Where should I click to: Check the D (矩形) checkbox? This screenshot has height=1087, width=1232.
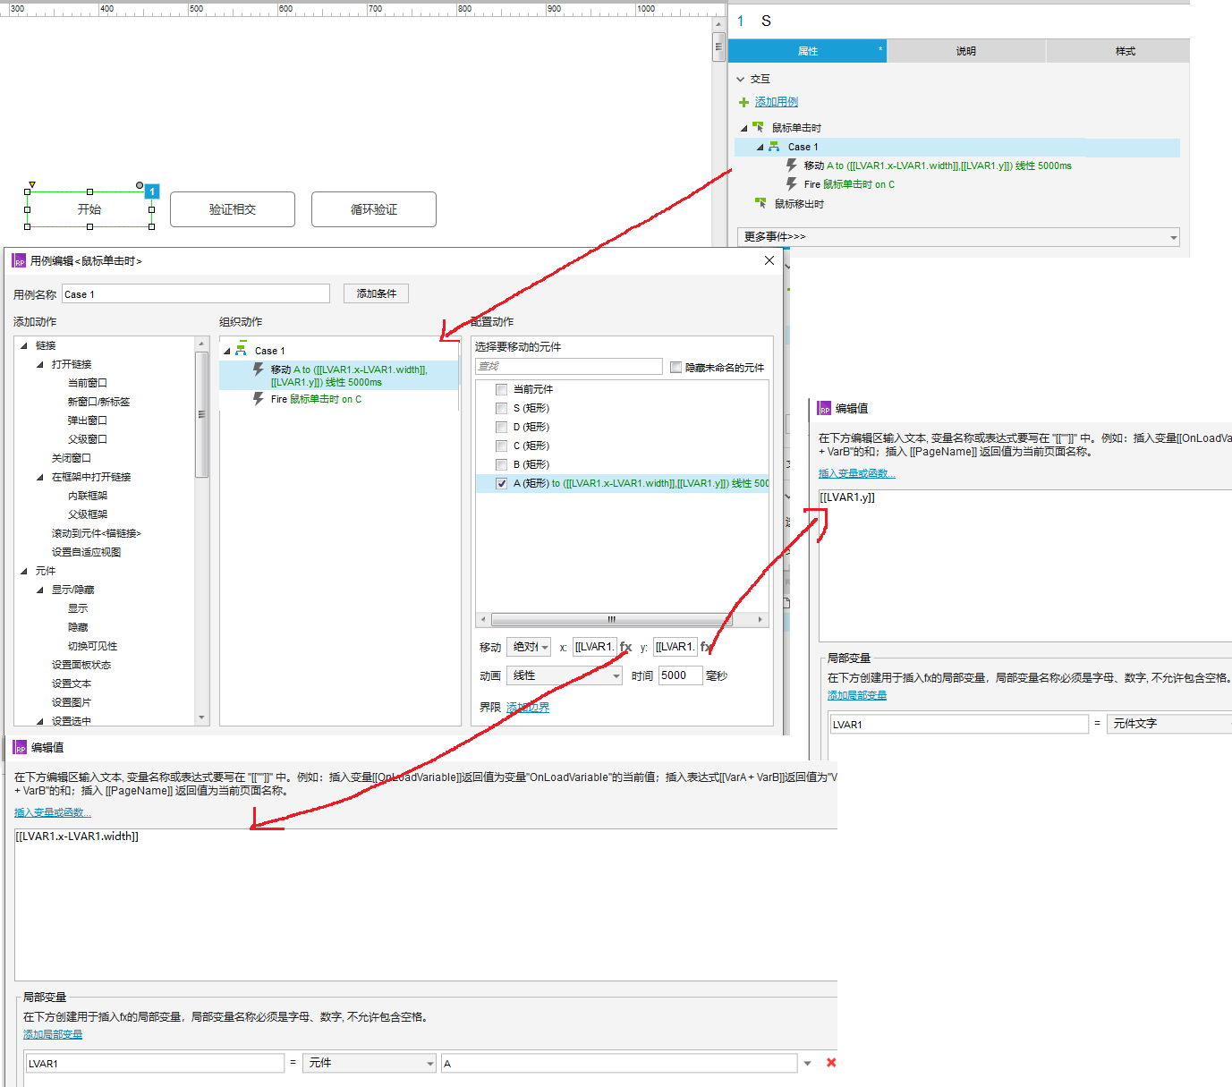(x=501, y=427)
